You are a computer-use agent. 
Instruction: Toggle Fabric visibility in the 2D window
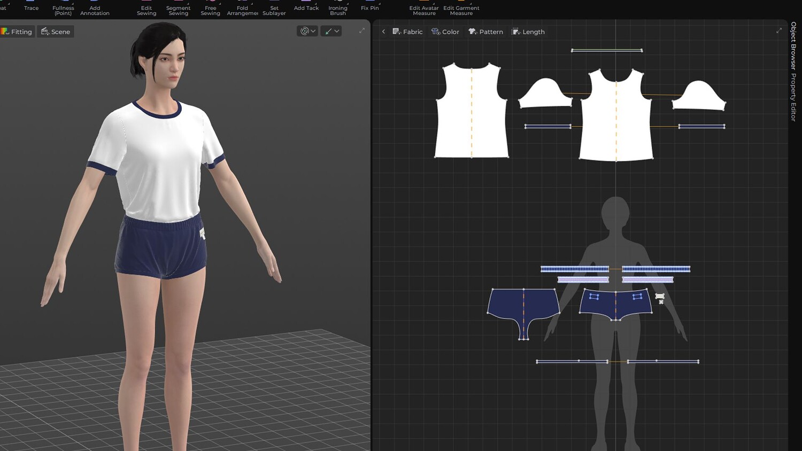pyautogui.click(x=407, y=32)
